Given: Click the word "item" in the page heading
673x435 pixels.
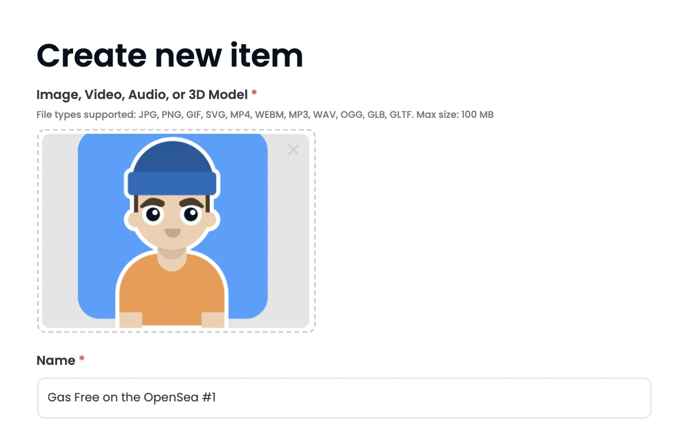Looking at the screenshot, I should (x=266, y=56).
